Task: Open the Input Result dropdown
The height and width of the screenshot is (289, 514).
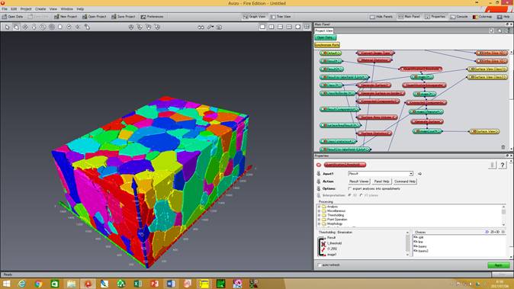Action: coord(381,173)
